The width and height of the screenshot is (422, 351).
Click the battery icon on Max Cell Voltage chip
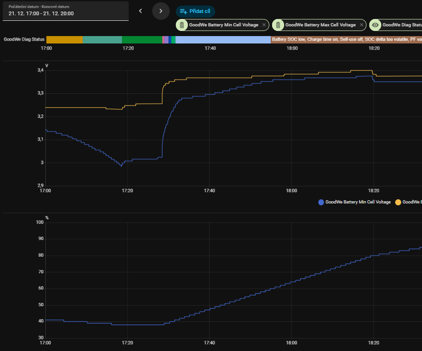279,25
